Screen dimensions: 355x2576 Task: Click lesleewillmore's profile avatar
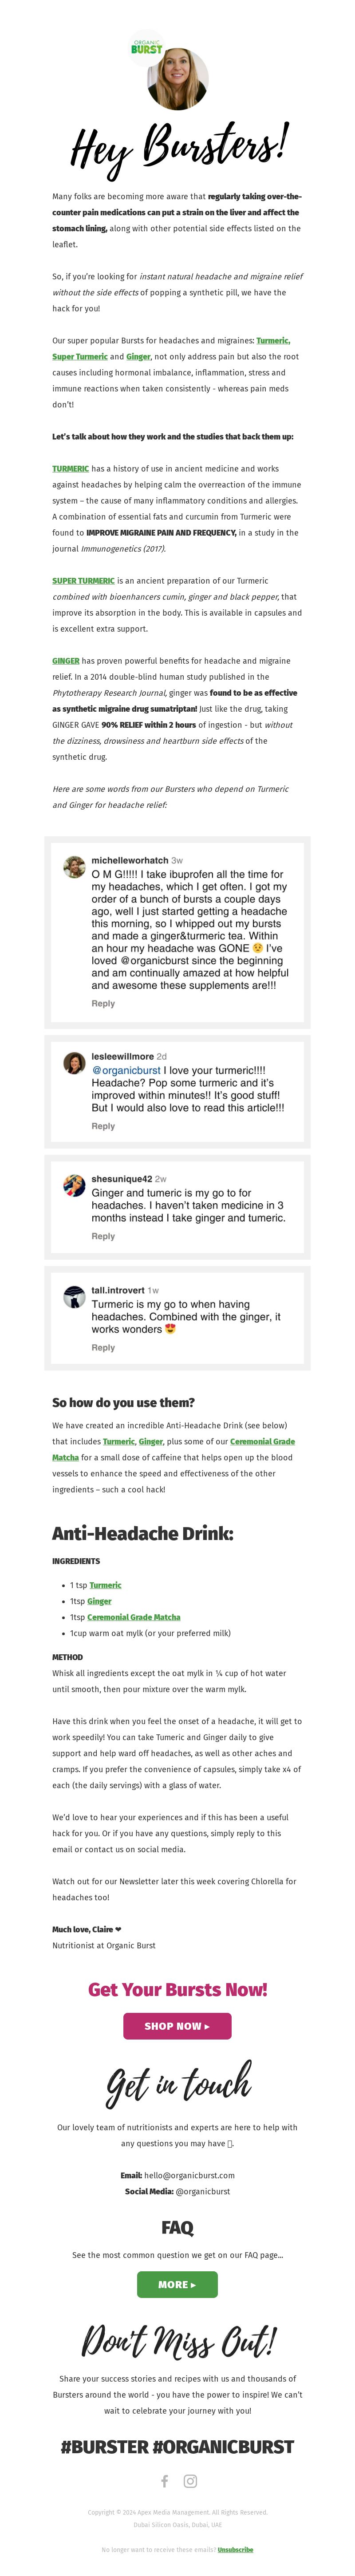[x=75, y=1063]
